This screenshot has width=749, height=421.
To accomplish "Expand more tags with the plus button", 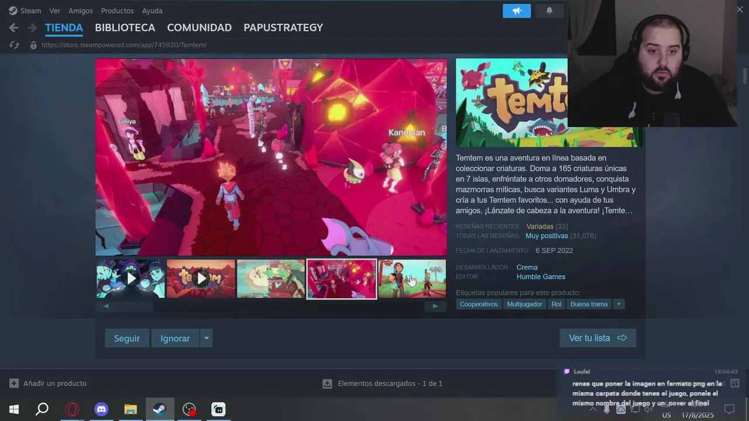I will tap(619, 304).
